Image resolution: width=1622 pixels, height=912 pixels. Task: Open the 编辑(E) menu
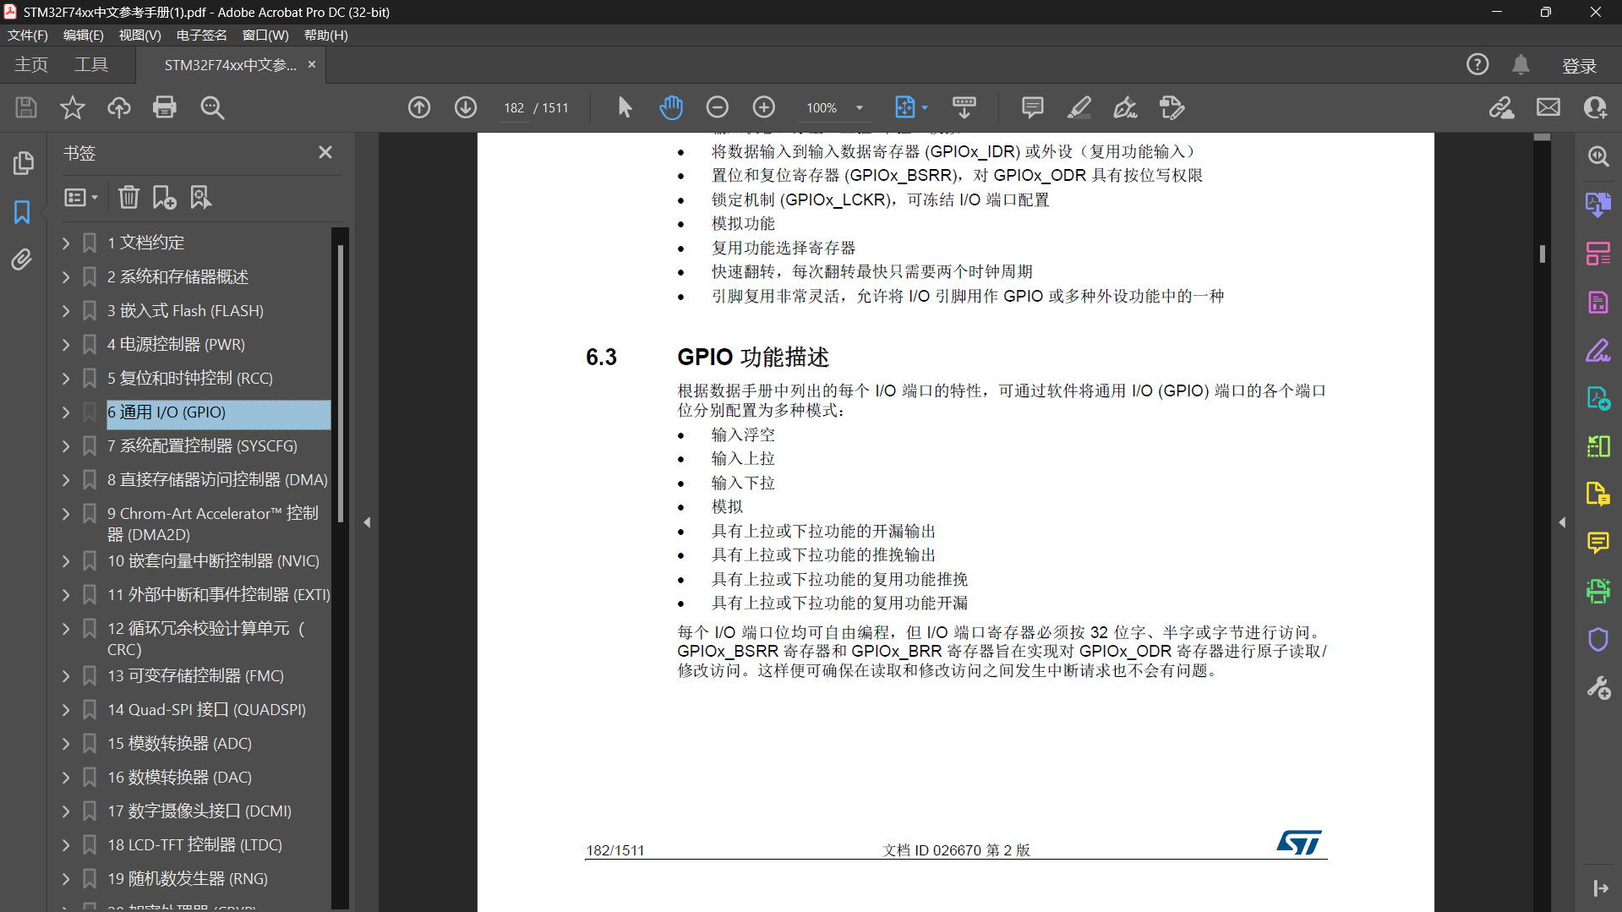(84, 35)
